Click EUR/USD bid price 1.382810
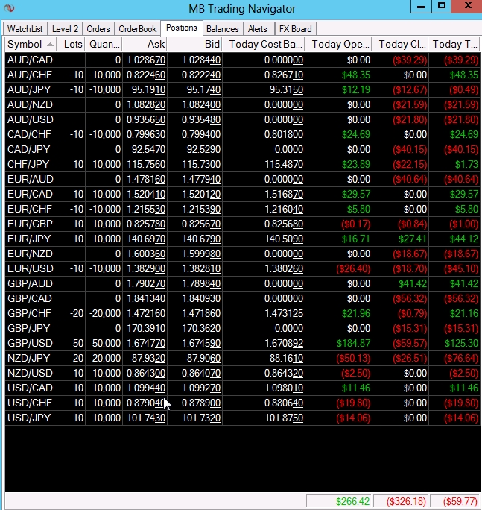This screenshot has height=510, width=482. click(201, 268)
